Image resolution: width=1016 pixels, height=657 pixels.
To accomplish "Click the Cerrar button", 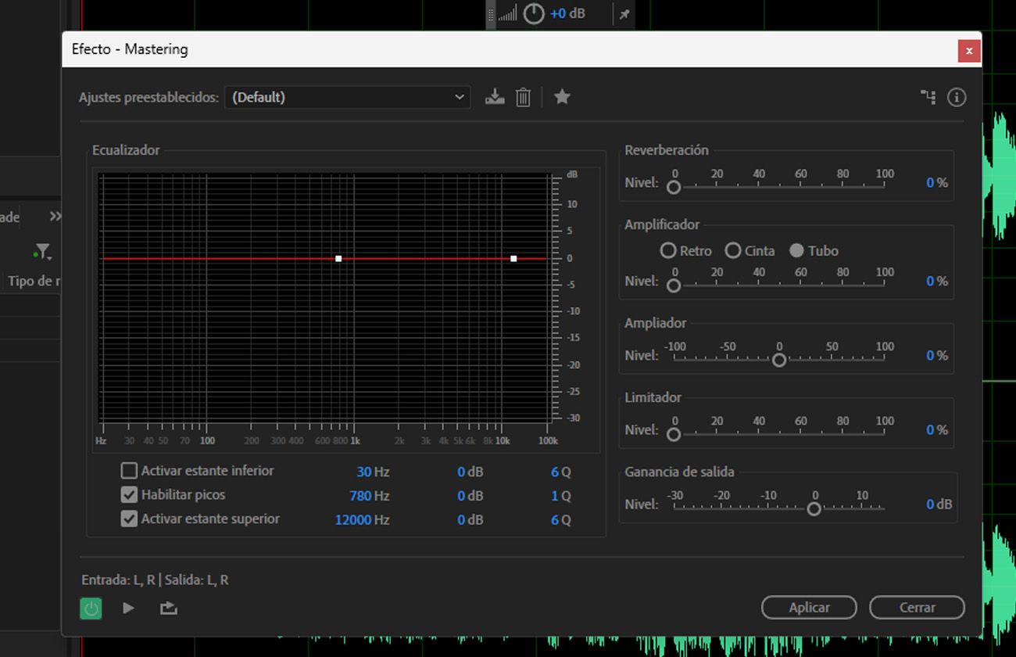I will coord(917,608).
